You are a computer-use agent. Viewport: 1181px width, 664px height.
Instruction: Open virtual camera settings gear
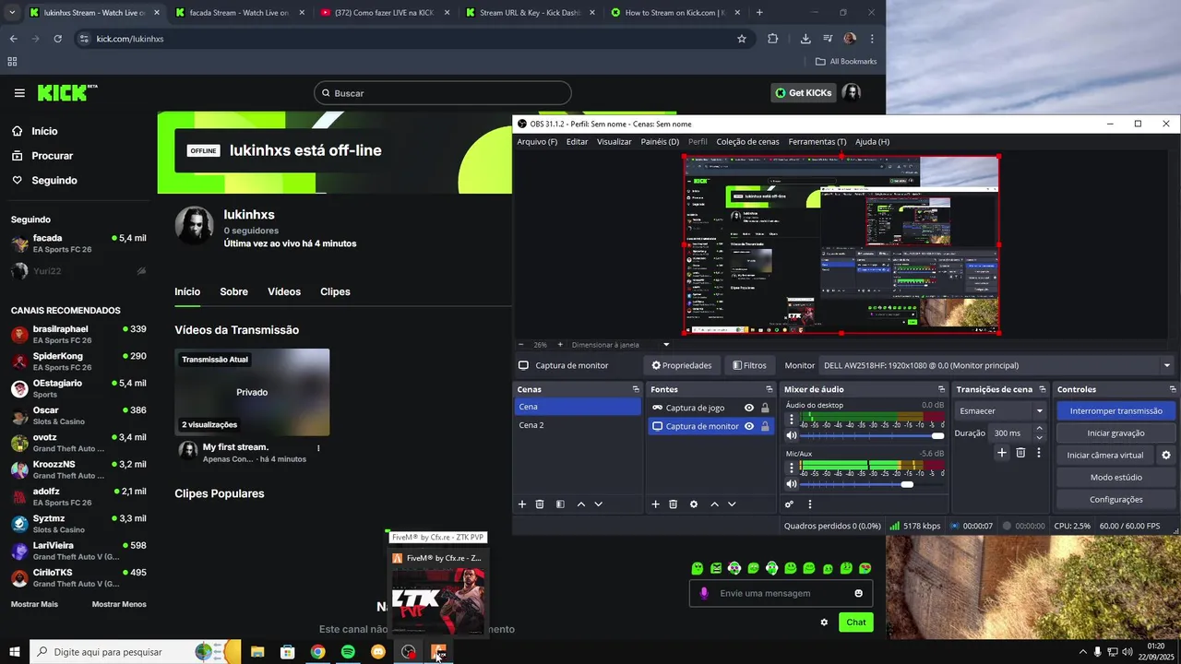pos(1166,456)
